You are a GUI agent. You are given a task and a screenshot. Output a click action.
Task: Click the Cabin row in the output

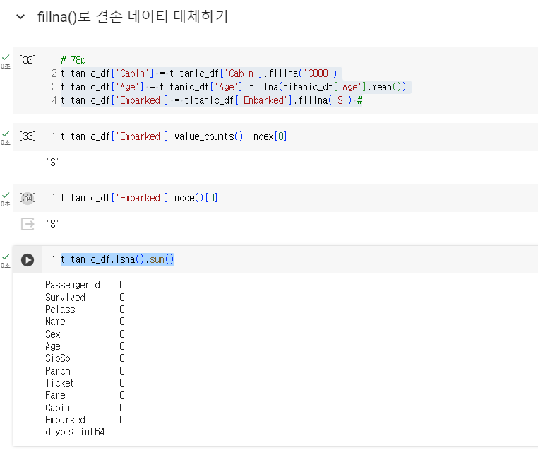pyautogui.click(x=85, y=408)
